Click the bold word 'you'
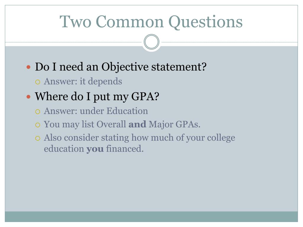Image resolution: width=303 pixels, height=227 pixels. pyautogui.click(x=95, y=149)
